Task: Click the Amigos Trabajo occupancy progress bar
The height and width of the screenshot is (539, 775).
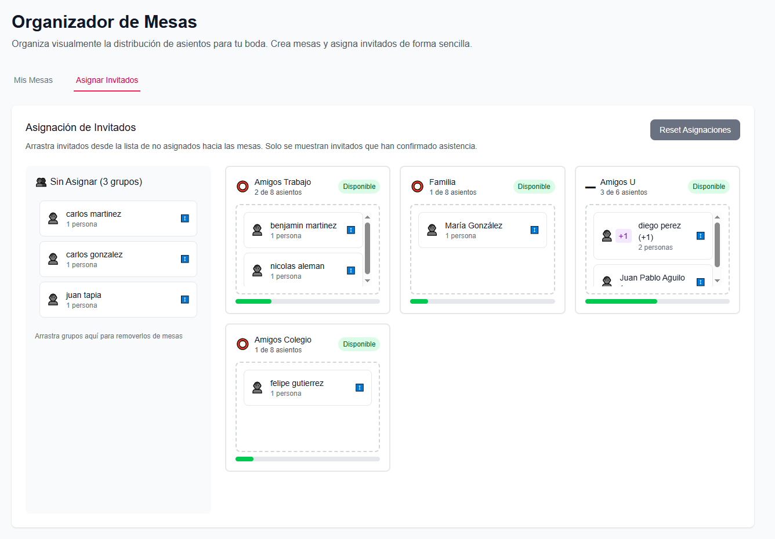Action: (x=307, y=301)
